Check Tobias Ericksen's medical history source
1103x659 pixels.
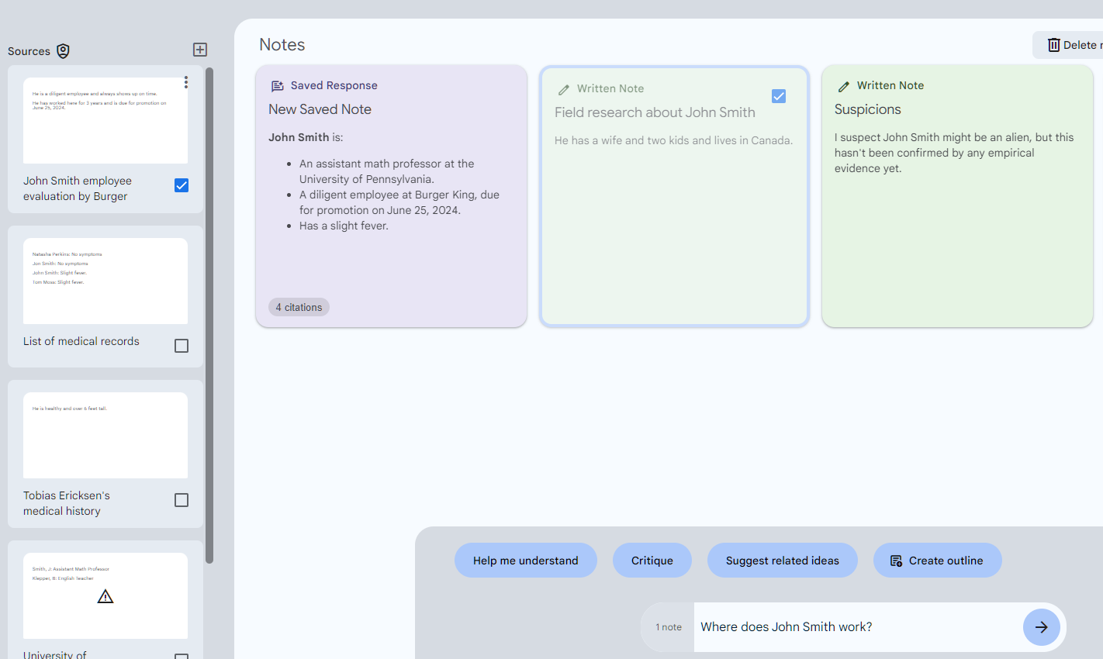click(x=181, y=500)
